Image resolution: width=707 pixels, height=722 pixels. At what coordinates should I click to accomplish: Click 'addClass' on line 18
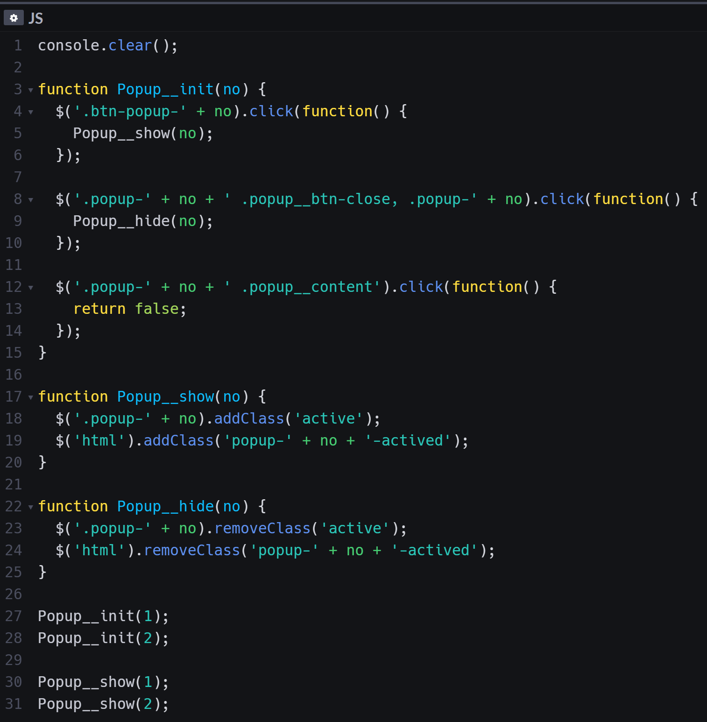coord(249,418)
